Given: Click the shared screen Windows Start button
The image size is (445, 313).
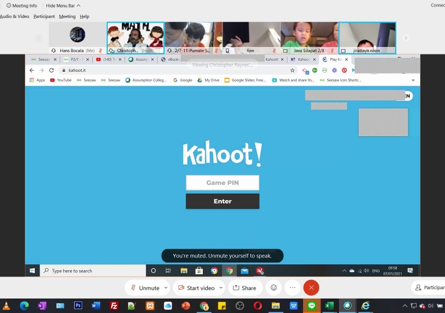Looking at the screenshot, I should point(32,271).
